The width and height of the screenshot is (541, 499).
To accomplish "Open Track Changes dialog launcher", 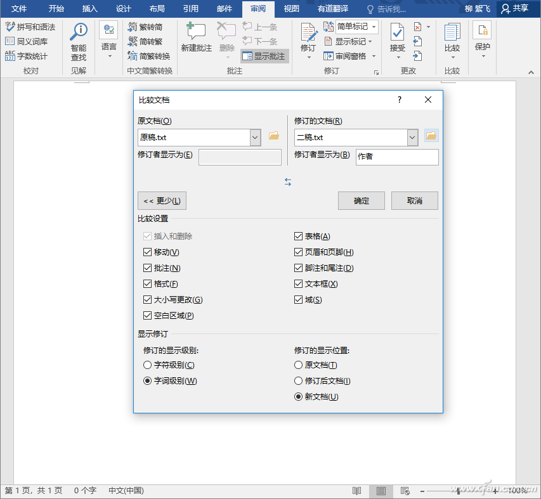I will coord(377,72).
